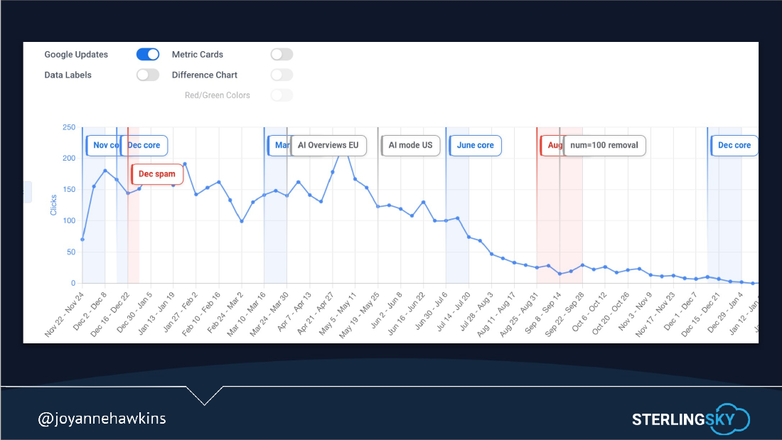The width and height of the screenshot is (782, 440).
Task: Click the Google Updates label text
Action: pos(76,54)
